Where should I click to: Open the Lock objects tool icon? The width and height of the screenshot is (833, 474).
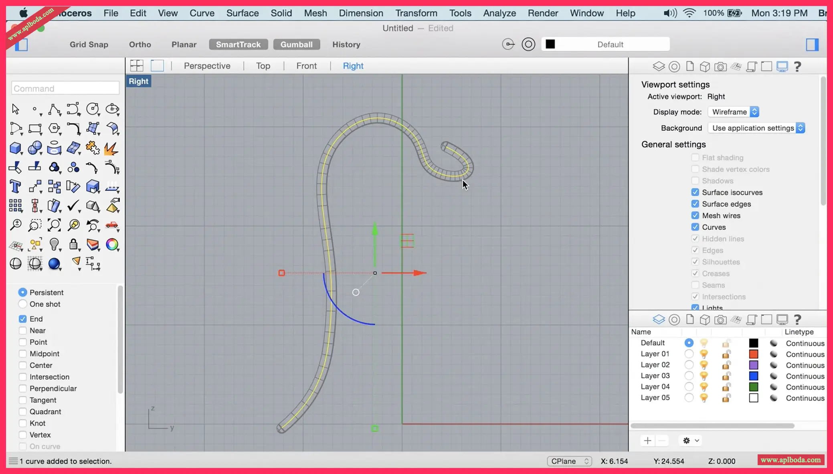(x=73, y=244)
